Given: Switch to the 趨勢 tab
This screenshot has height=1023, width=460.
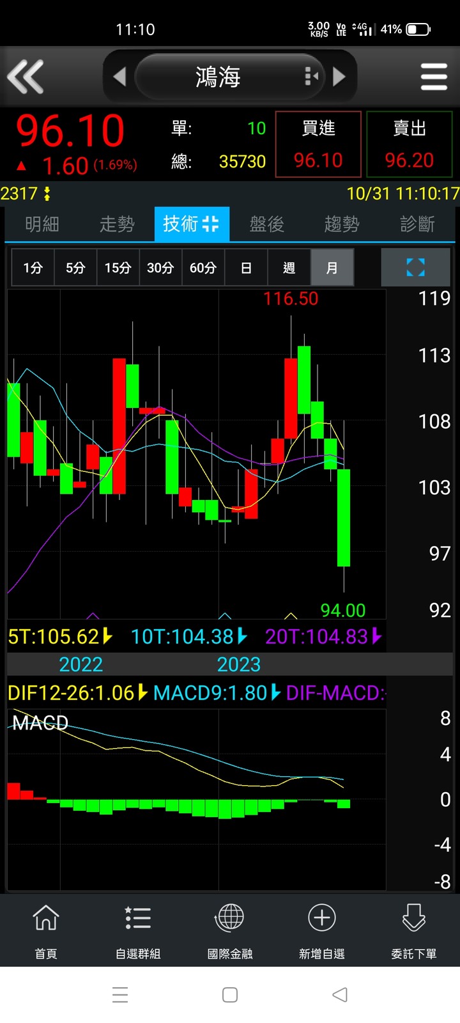Looking at the screenshot, I should tap(342, 224).
